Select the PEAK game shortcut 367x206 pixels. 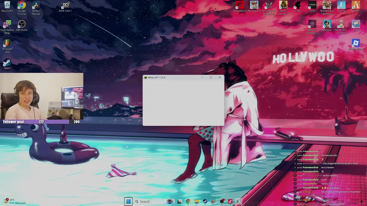[x=356, y=26]
